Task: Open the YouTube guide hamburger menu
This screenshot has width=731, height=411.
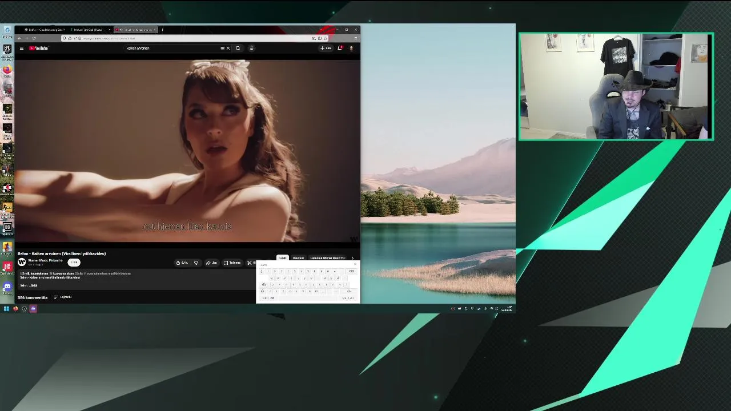Action: point(22,48)
